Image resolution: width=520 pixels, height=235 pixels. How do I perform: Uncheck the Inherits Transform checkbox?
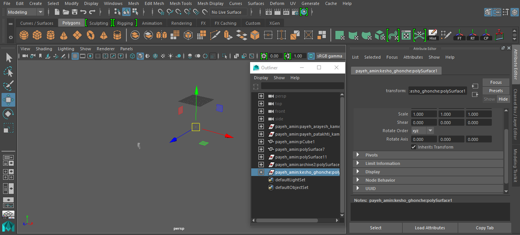click(413, 147)
